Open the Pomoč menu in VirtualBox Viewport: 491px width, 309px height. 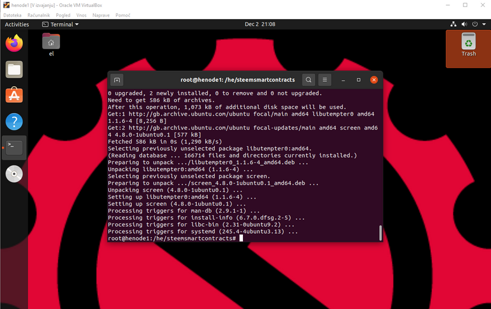pyautogui.click(x=123, y=15)
